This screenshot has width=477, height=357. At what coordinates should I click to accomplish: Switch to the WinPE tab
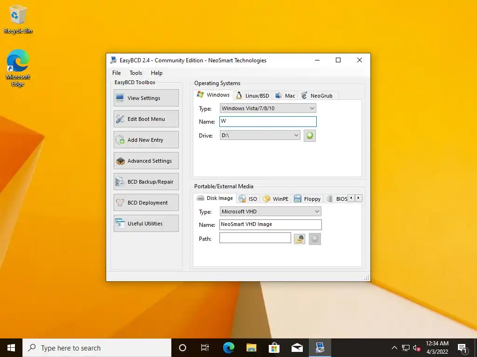click(276, 199)
